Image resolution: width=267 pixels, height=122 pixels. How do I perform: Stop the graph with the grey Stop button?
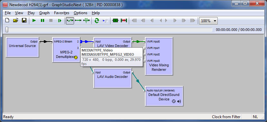pos(51,21)
